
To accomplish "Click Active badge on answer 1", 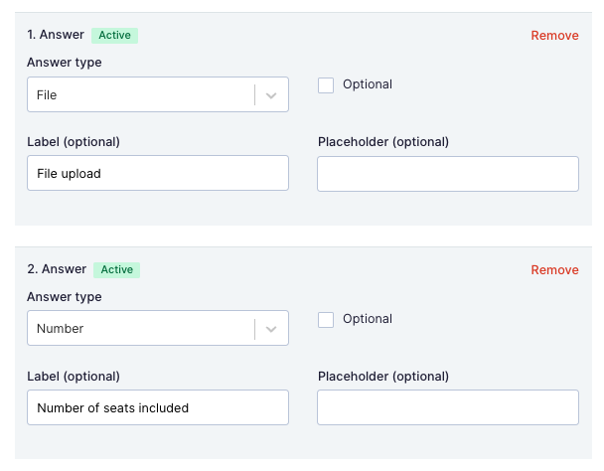I will (114, 36).
